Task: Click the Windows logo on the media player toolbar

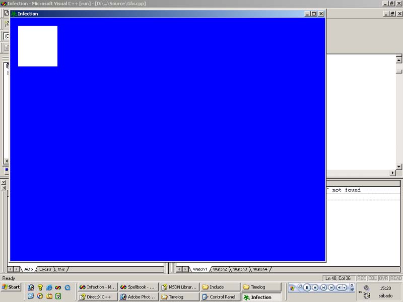Action: point(292,288)
